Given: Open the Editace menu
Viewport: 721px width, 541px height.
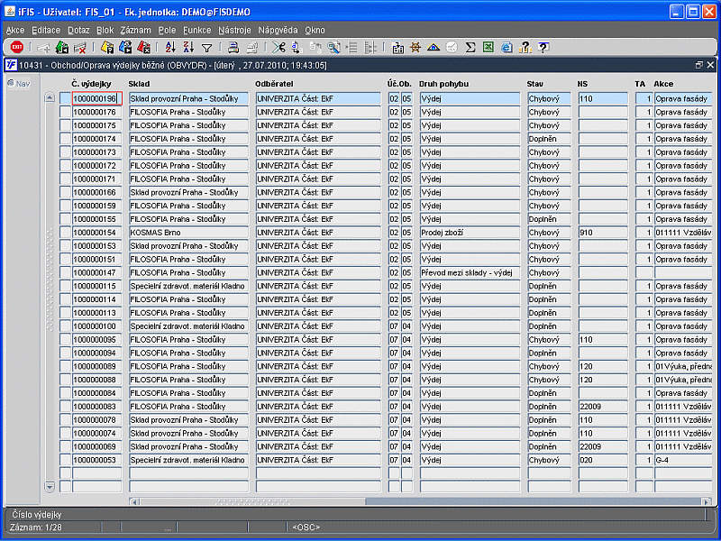Looking at the screenshot, I should pyautogui.click(x=46, y=30).
